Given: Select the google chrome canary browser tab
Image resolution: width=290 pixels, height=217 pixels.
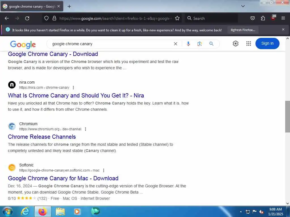Looking at the screenshot, I should (32, 6).
